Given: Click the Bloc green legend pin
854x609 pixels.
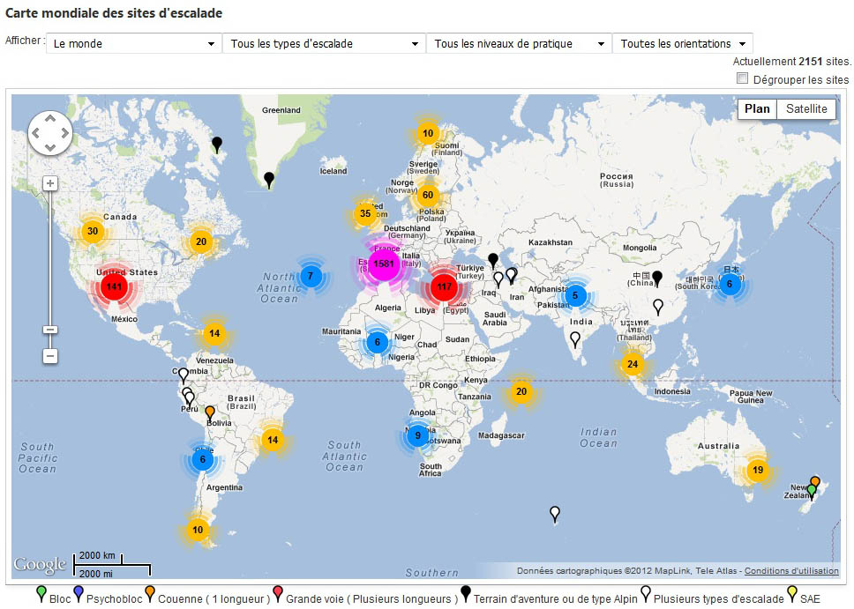Looking at the screenshot, I should point(41,594).
